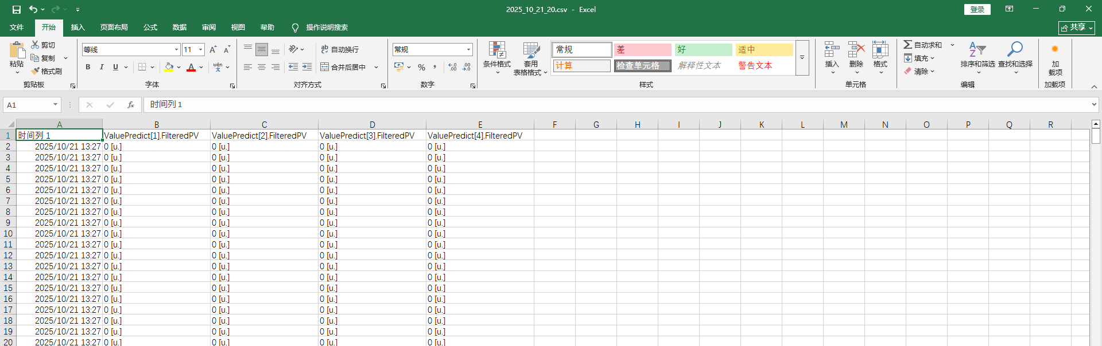The image size is (1102, 346).
Task: Open number format dropdown (常规)
Action: coord(468,50)
